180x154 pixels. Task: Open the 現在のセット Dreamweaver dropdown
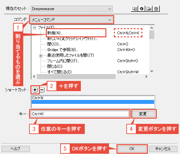click(x=72, y=9)
